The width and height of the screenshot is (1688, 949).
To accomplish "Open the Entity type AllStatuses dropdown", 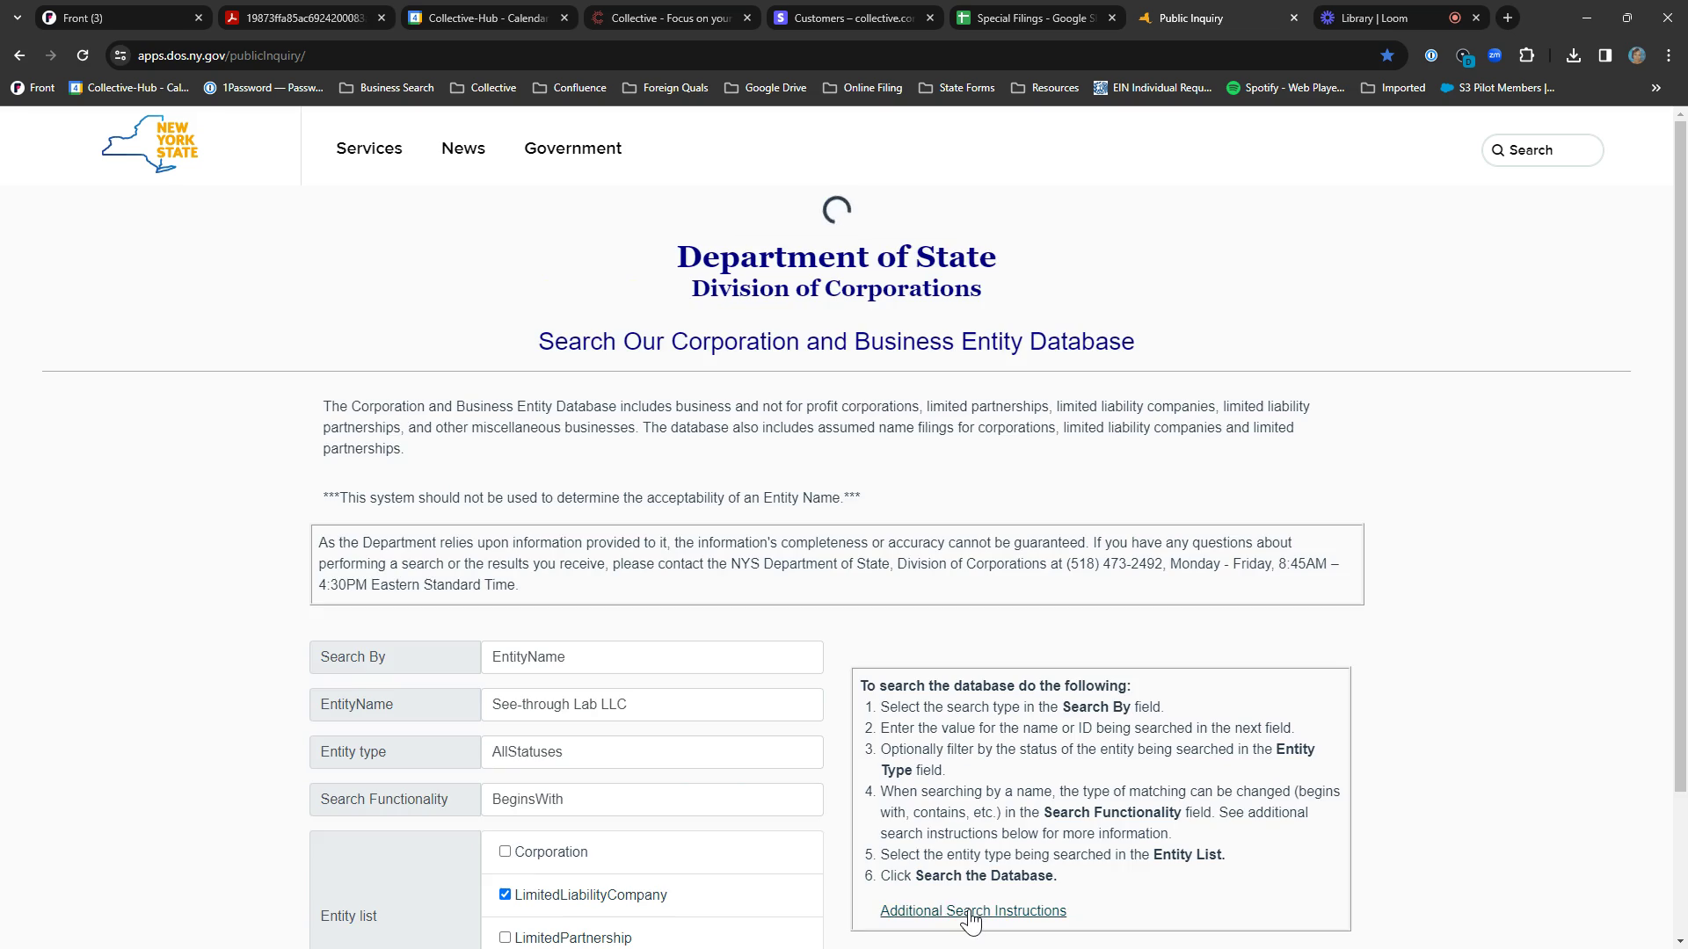I will point(651,752).
